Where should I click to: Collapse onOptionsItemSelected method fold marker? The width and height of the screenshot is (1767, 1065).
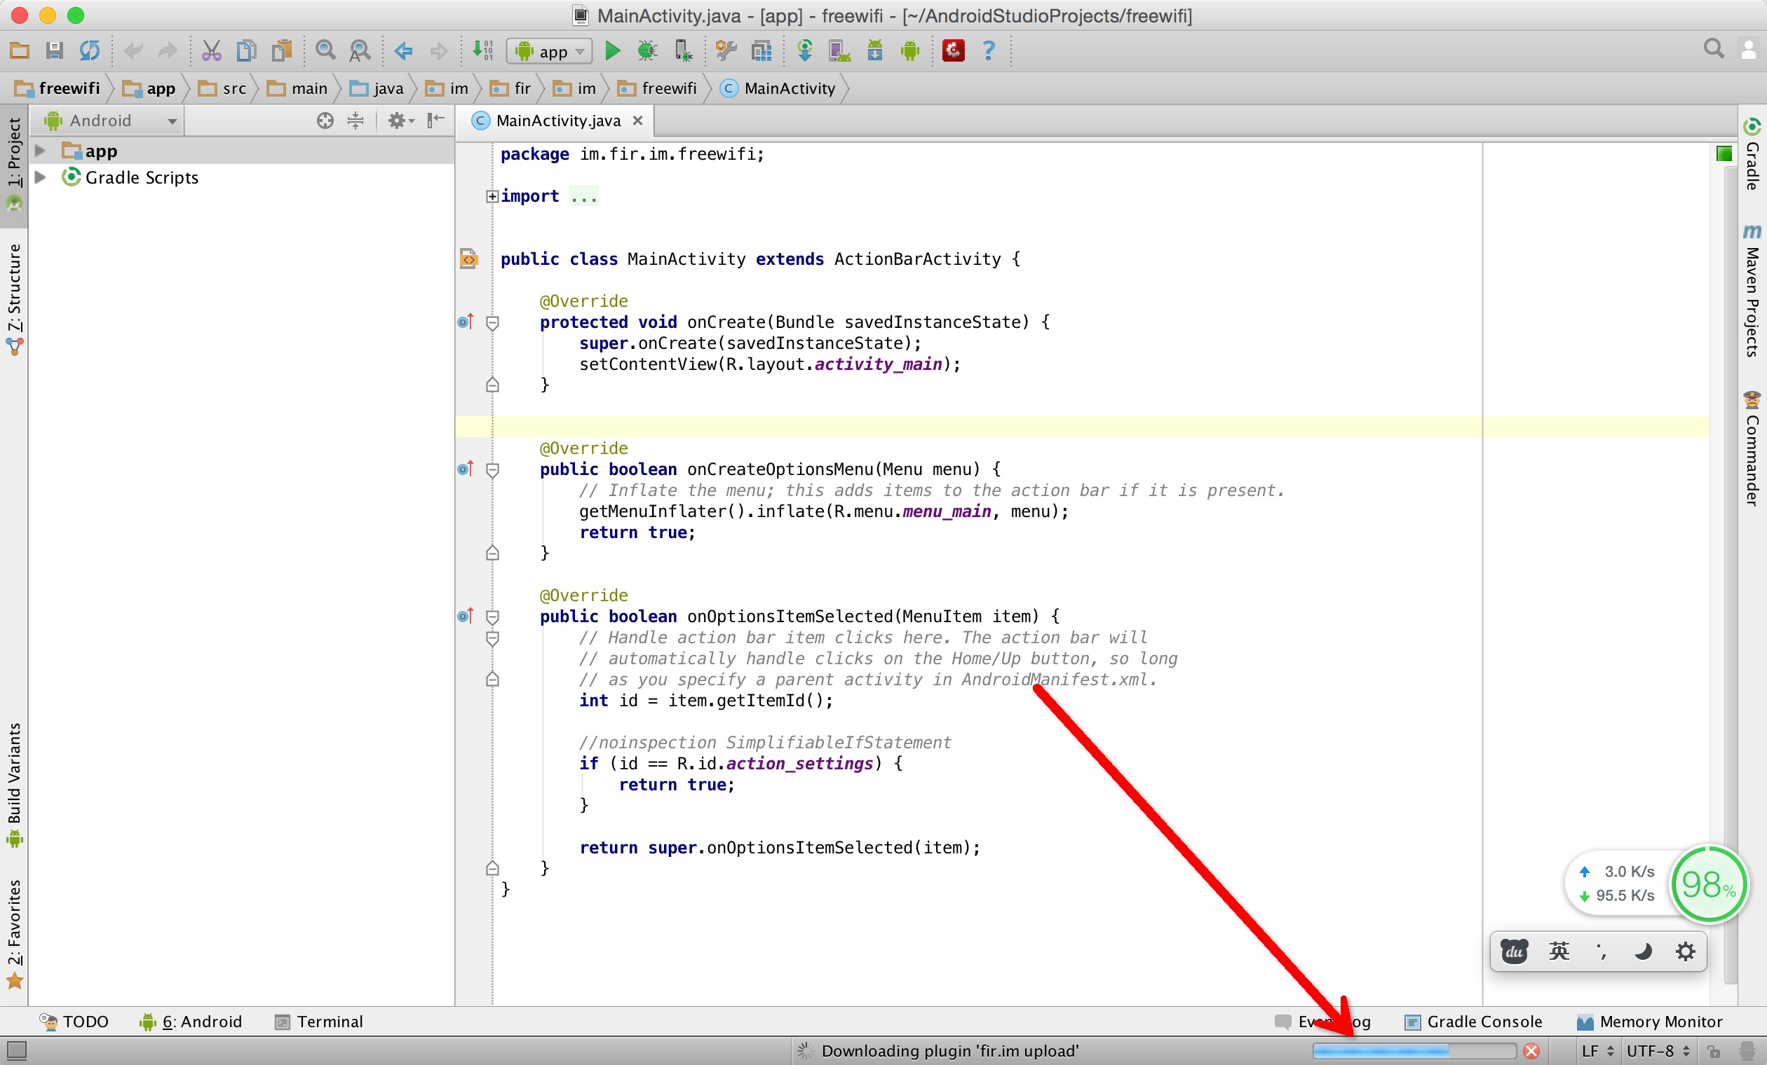coord(492,617)
